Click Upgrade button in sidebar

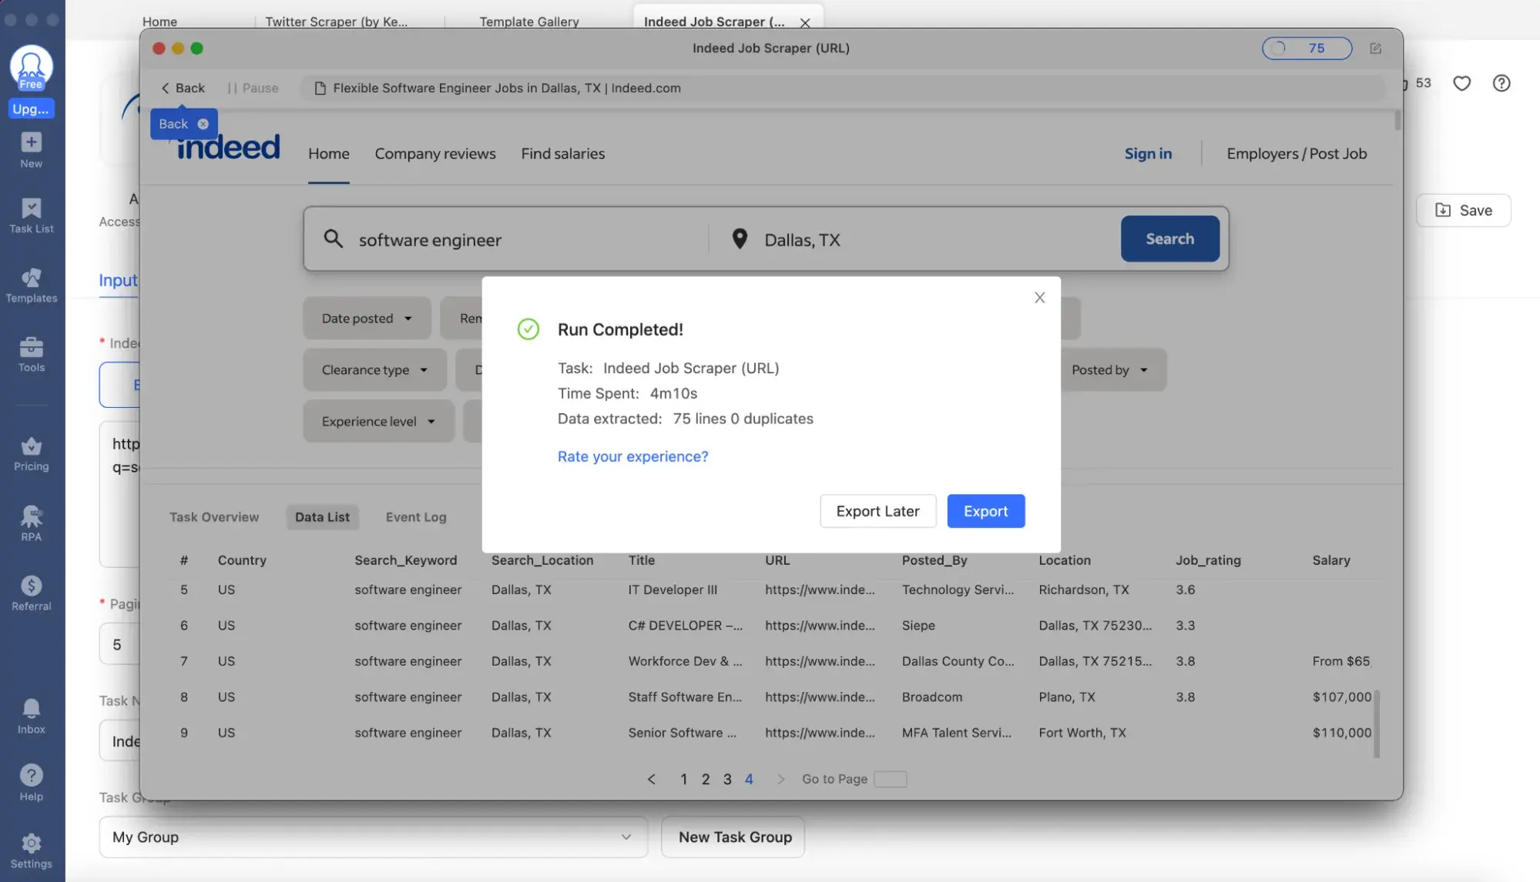(x=31, y=109)
